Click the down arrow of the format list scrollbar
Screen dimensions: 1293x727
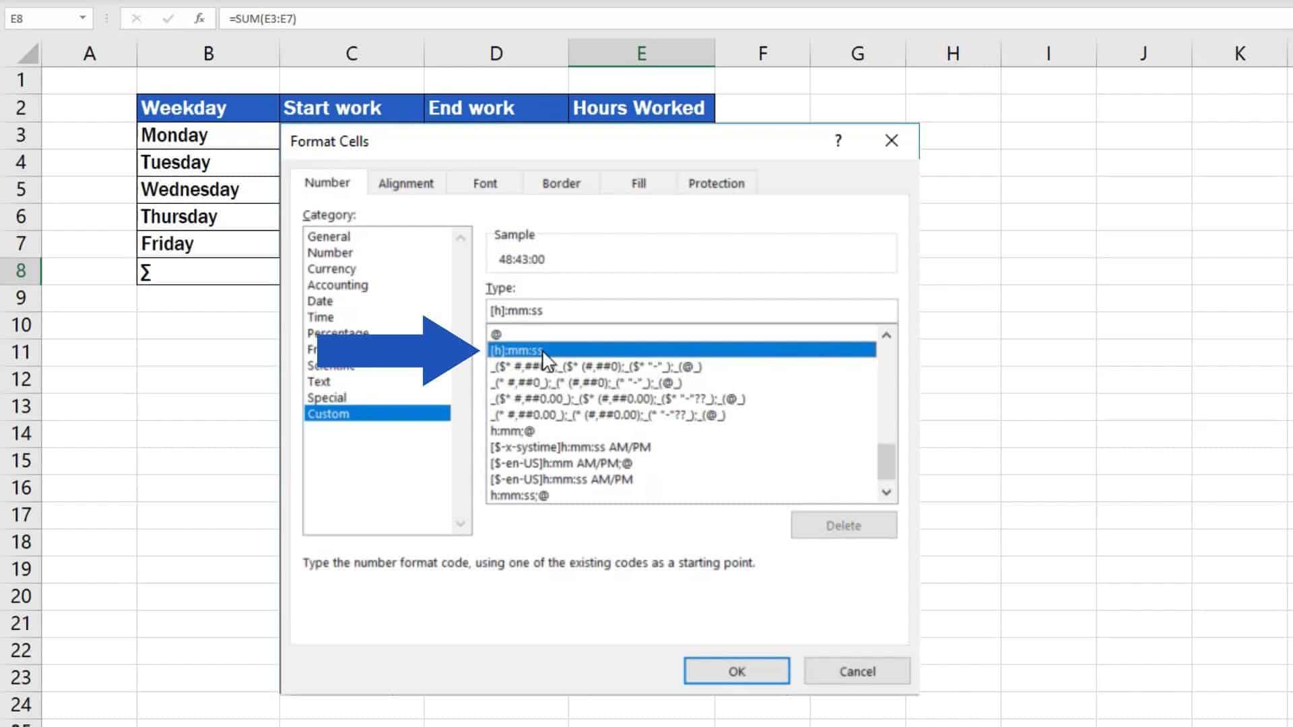tap(886, 492)
